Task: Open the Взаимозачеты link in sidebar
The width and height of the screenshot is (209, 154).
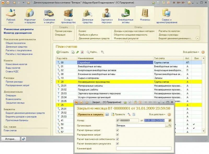Action: (x=13, y=99)
